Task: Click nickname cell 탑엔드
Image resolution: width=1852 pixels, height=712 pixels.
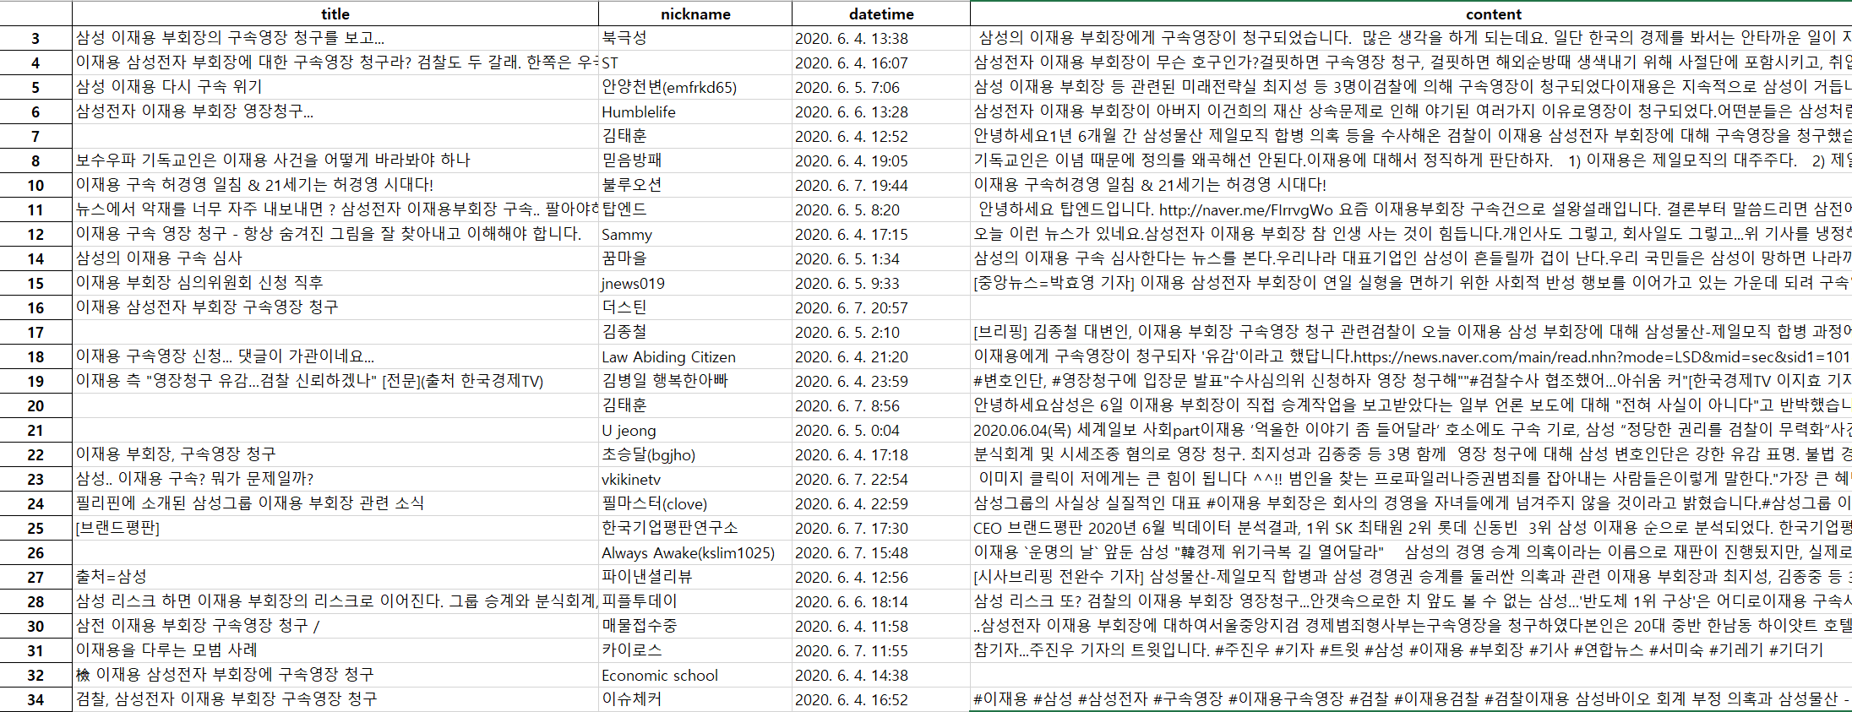Action: 695,209
